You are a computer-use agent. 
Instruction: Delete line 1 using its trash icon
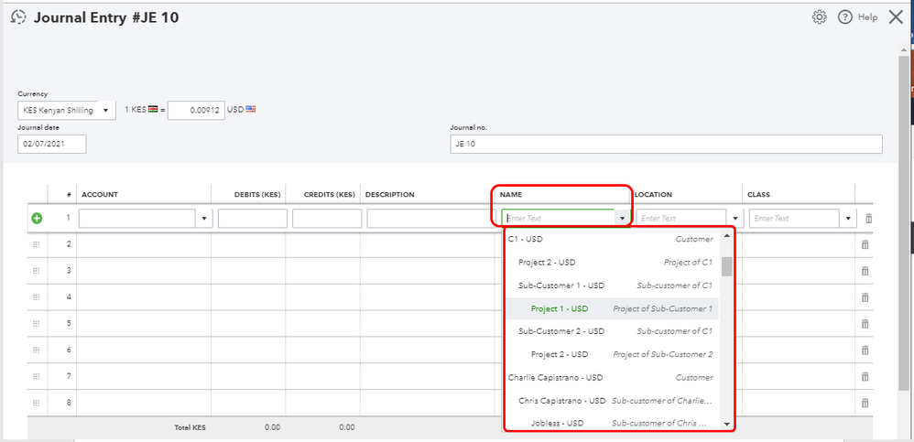868,219
